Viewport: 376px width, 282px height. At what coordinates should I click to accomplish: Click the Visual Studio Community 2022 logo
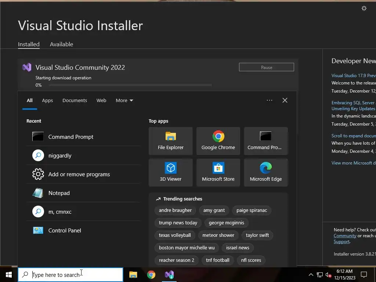coord(27,68)
